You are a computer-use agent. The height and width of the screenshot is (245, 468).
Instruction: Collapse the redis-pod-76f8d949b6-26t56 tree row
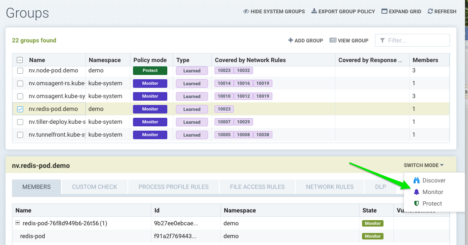[18, 223]
